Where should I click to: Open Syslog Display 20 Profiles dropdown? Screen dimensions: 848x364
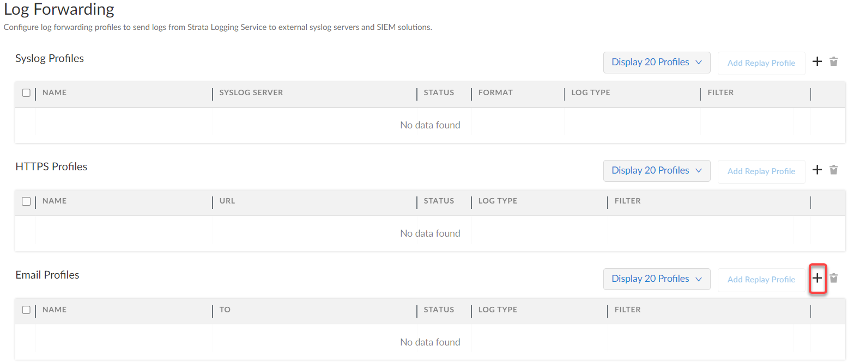pos(656,62)
